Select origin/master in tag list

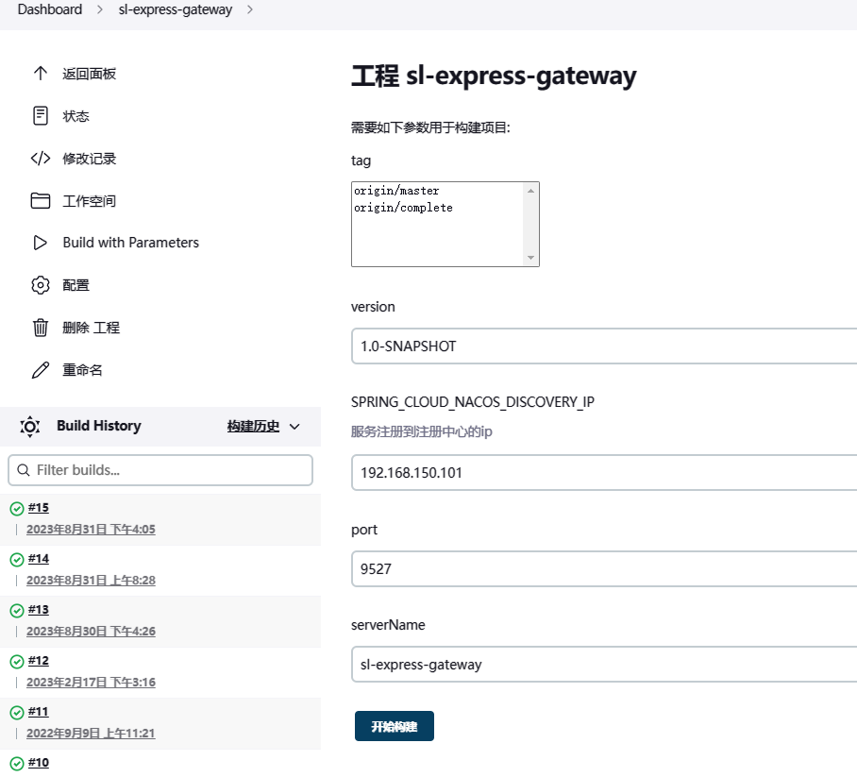click(396, 191)
